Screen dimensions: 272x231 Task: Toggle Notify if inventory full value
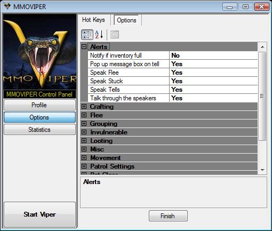pyautogui.click(x=213, y=55)
